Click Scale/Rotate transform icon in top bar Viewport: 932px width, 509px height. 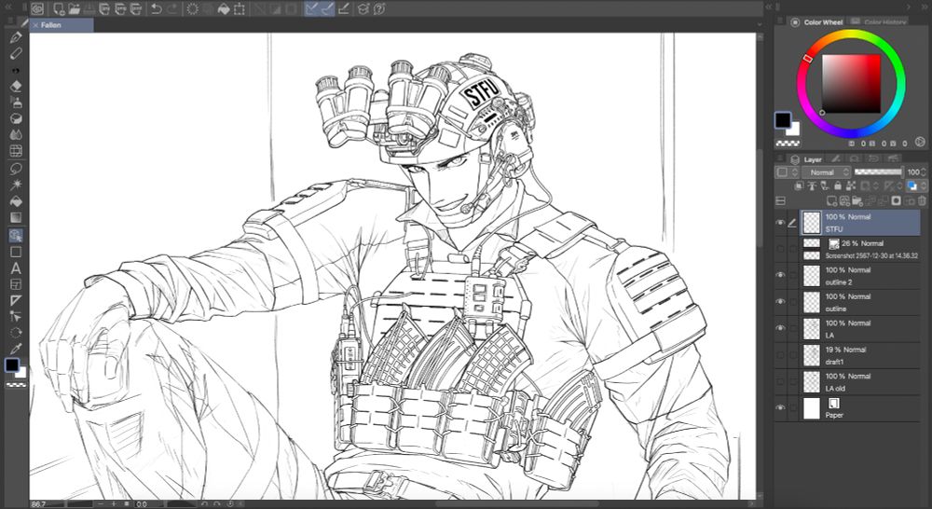(239, 8)
